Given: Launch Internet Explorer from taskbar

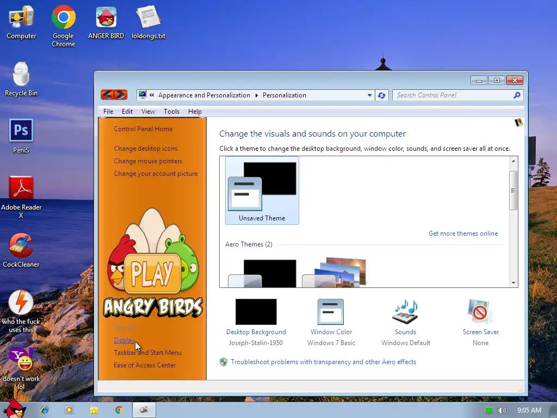Looking at the screenshot, I should click(45, 410).
